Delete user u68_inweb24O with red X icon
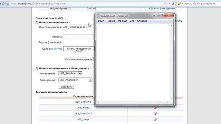Viewport: 221px width, 124px height. click(x=155, y=113)
